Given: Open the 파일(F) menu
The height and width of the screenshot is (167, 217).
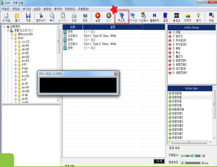Looking at the screenshot, I should pos(6,9).
